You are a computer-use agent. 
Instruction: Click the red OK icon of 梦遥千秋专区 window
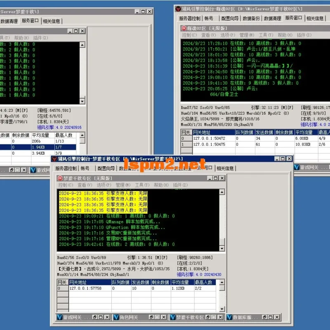coord(60,178)
